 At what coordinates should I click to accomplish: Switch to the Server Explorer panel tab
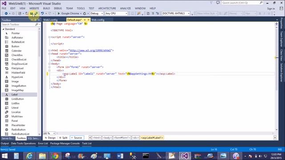[8, 138]
